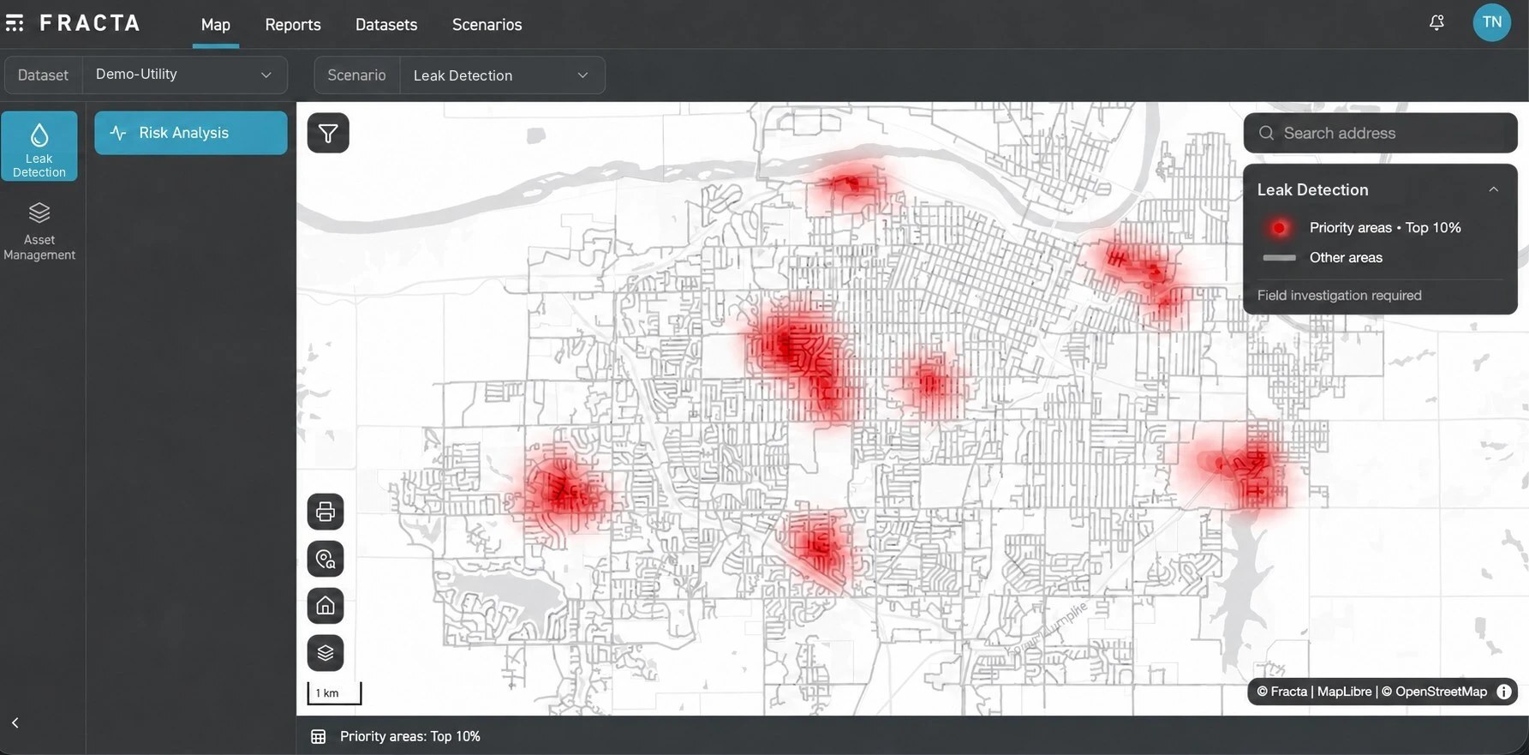Open the table icon in the bottom bar
This screenshot has height=755, width=1529.
[319, 737]
